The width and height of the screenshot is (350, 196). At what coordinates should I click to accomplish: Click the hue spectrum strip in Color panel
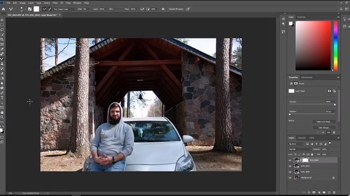(335, 46)
